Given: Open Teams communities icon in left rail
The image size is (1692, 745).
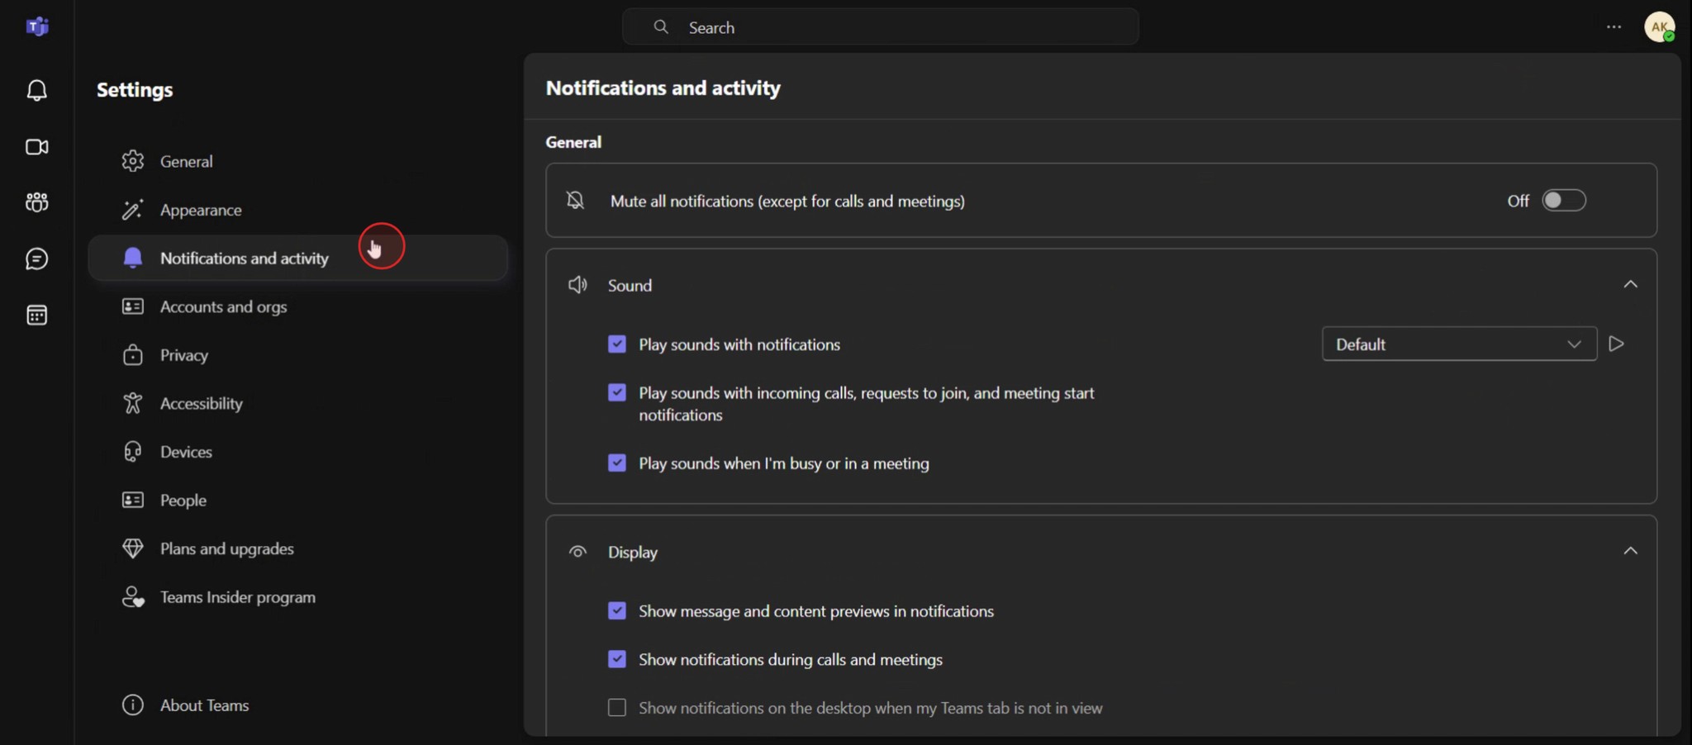Looking at the screenshot, I should click(37, 202).
